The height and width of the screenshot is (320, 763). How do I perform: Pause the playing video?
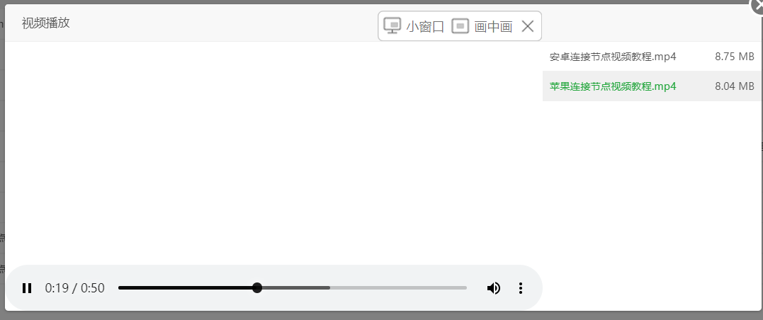coord(27,288)
